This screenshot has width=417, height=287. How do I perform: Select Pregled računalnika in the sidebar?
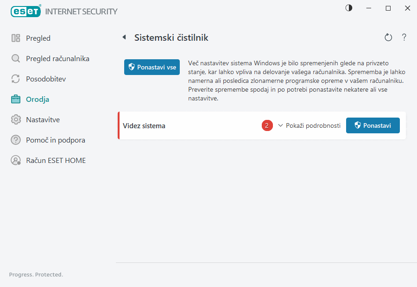tap(57, 59)
